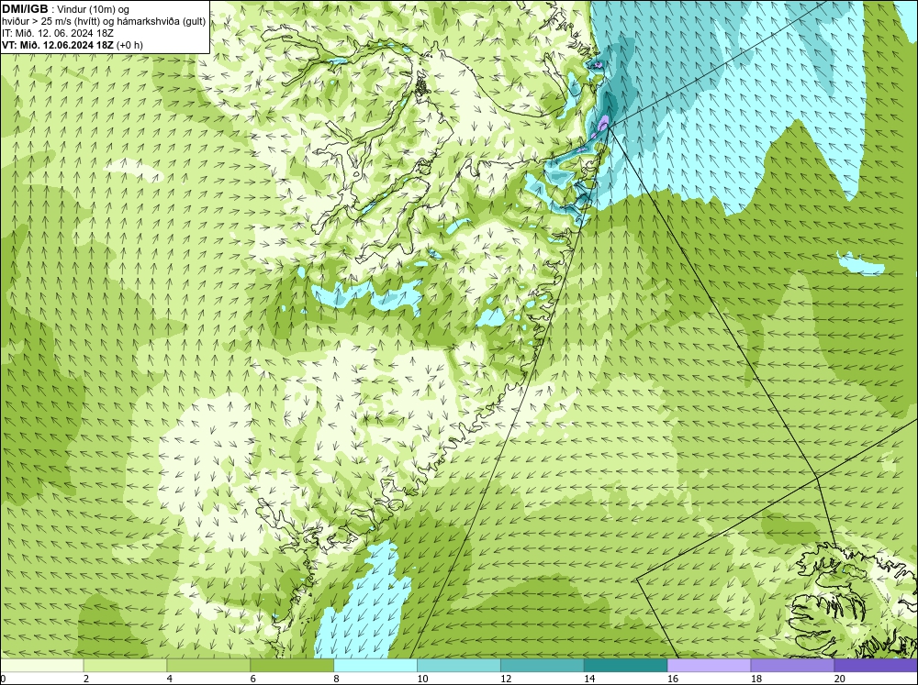
Task: Click the legend label '0'
Action: pos(3,679)
